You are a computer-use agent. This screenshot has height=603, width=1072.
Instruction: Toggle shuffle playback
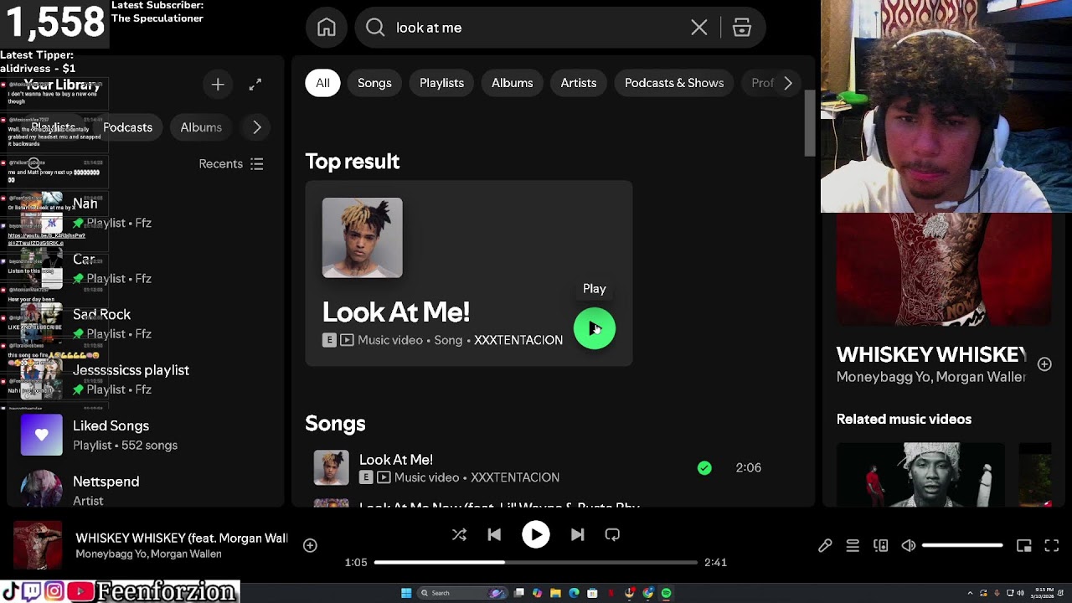(x=459, y=534)
